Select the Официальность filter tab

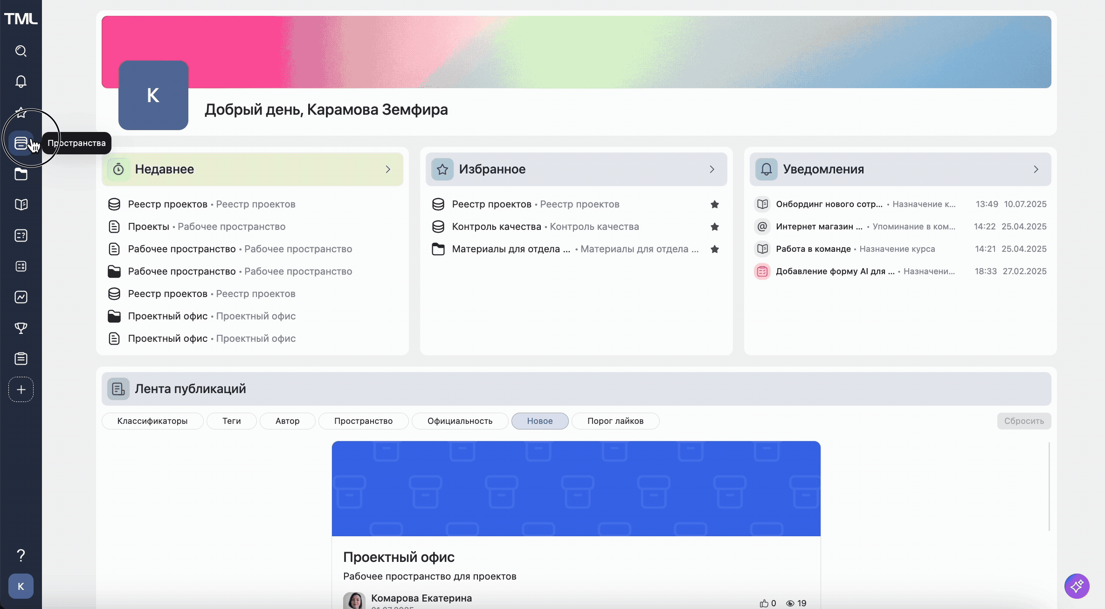[x=459, y=421]
